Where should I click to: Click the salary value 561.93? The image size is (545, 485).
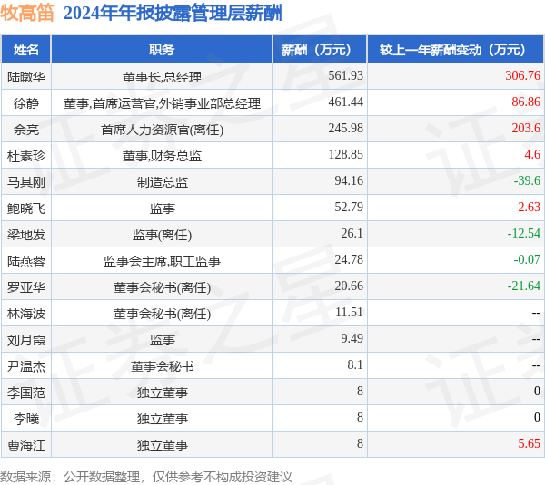click(345, 75)
